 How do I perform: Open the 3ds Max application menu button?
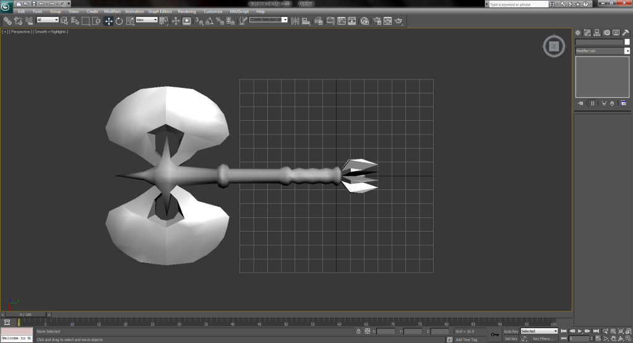point(6,6)
